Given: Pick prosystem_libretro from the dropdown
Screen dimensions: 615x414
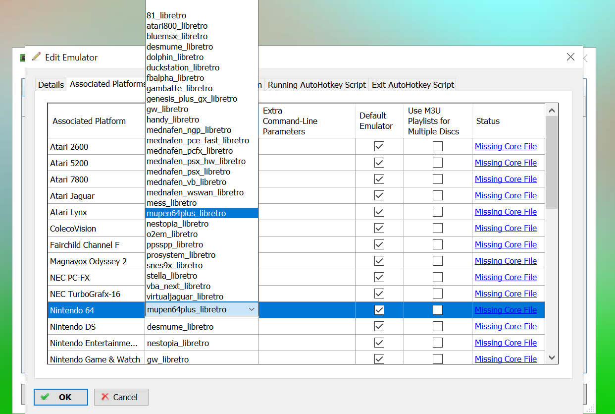Looking at the screenshot, I should pos(202,255).
